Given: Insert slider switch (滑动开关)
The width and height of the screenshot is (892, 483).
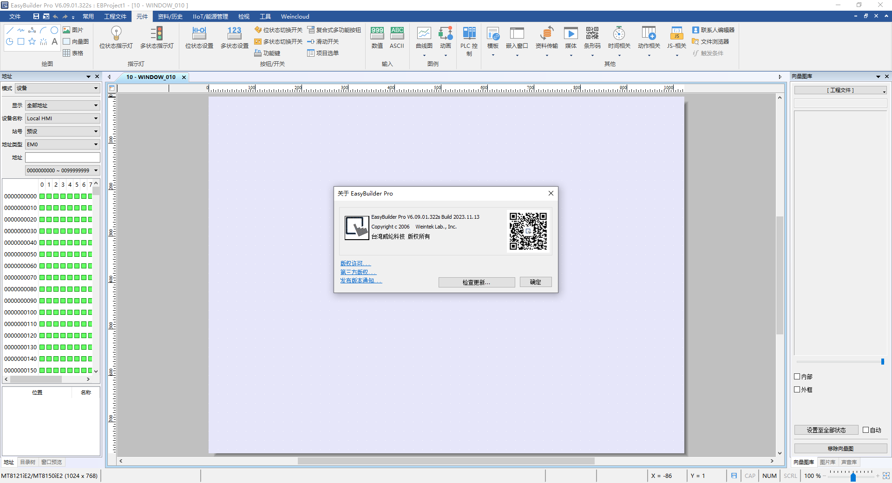Looking at the screenshot, I should coord(323,41).
